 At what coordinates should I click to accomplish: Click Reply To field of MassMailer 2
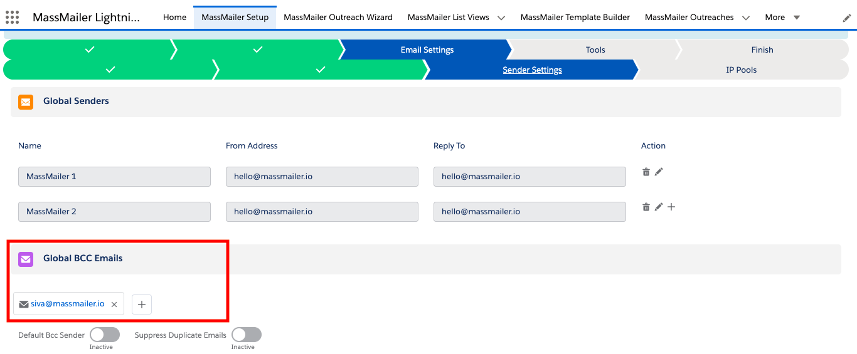click(530, 212)
